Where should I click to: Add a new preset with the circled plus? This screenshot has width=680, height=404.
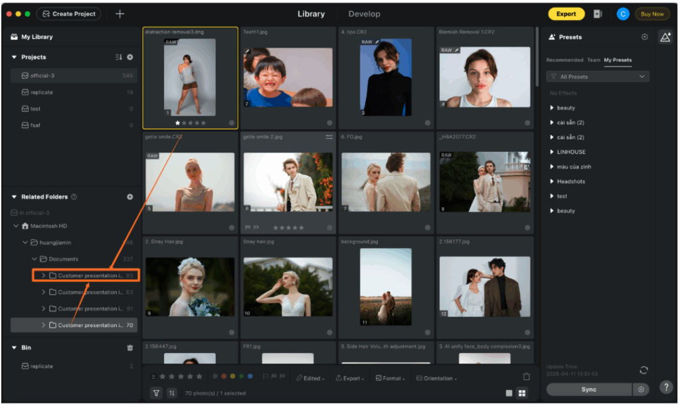[645, 36]
